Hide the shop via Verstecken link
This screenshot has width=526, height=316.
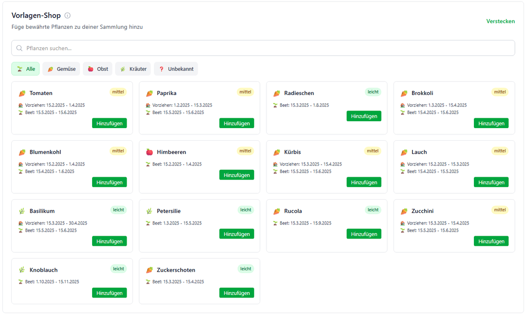pyautogui.click(x=500, y=21)
